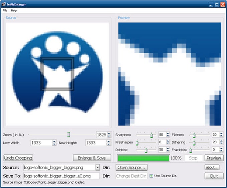
Task: Click the enlarged Preview image pane
Action: [x=170, y=74]
